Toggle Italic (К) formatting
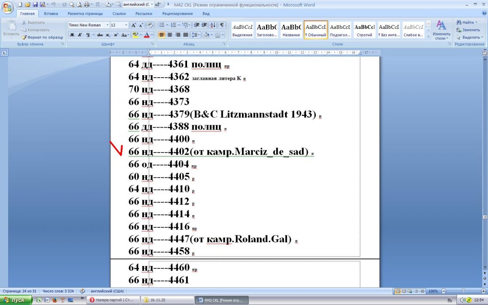 (80, 35)
